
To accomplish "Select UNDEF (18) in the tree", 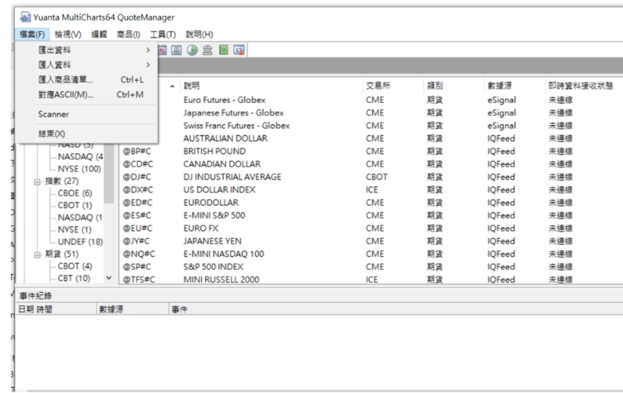I will [80, 242].
